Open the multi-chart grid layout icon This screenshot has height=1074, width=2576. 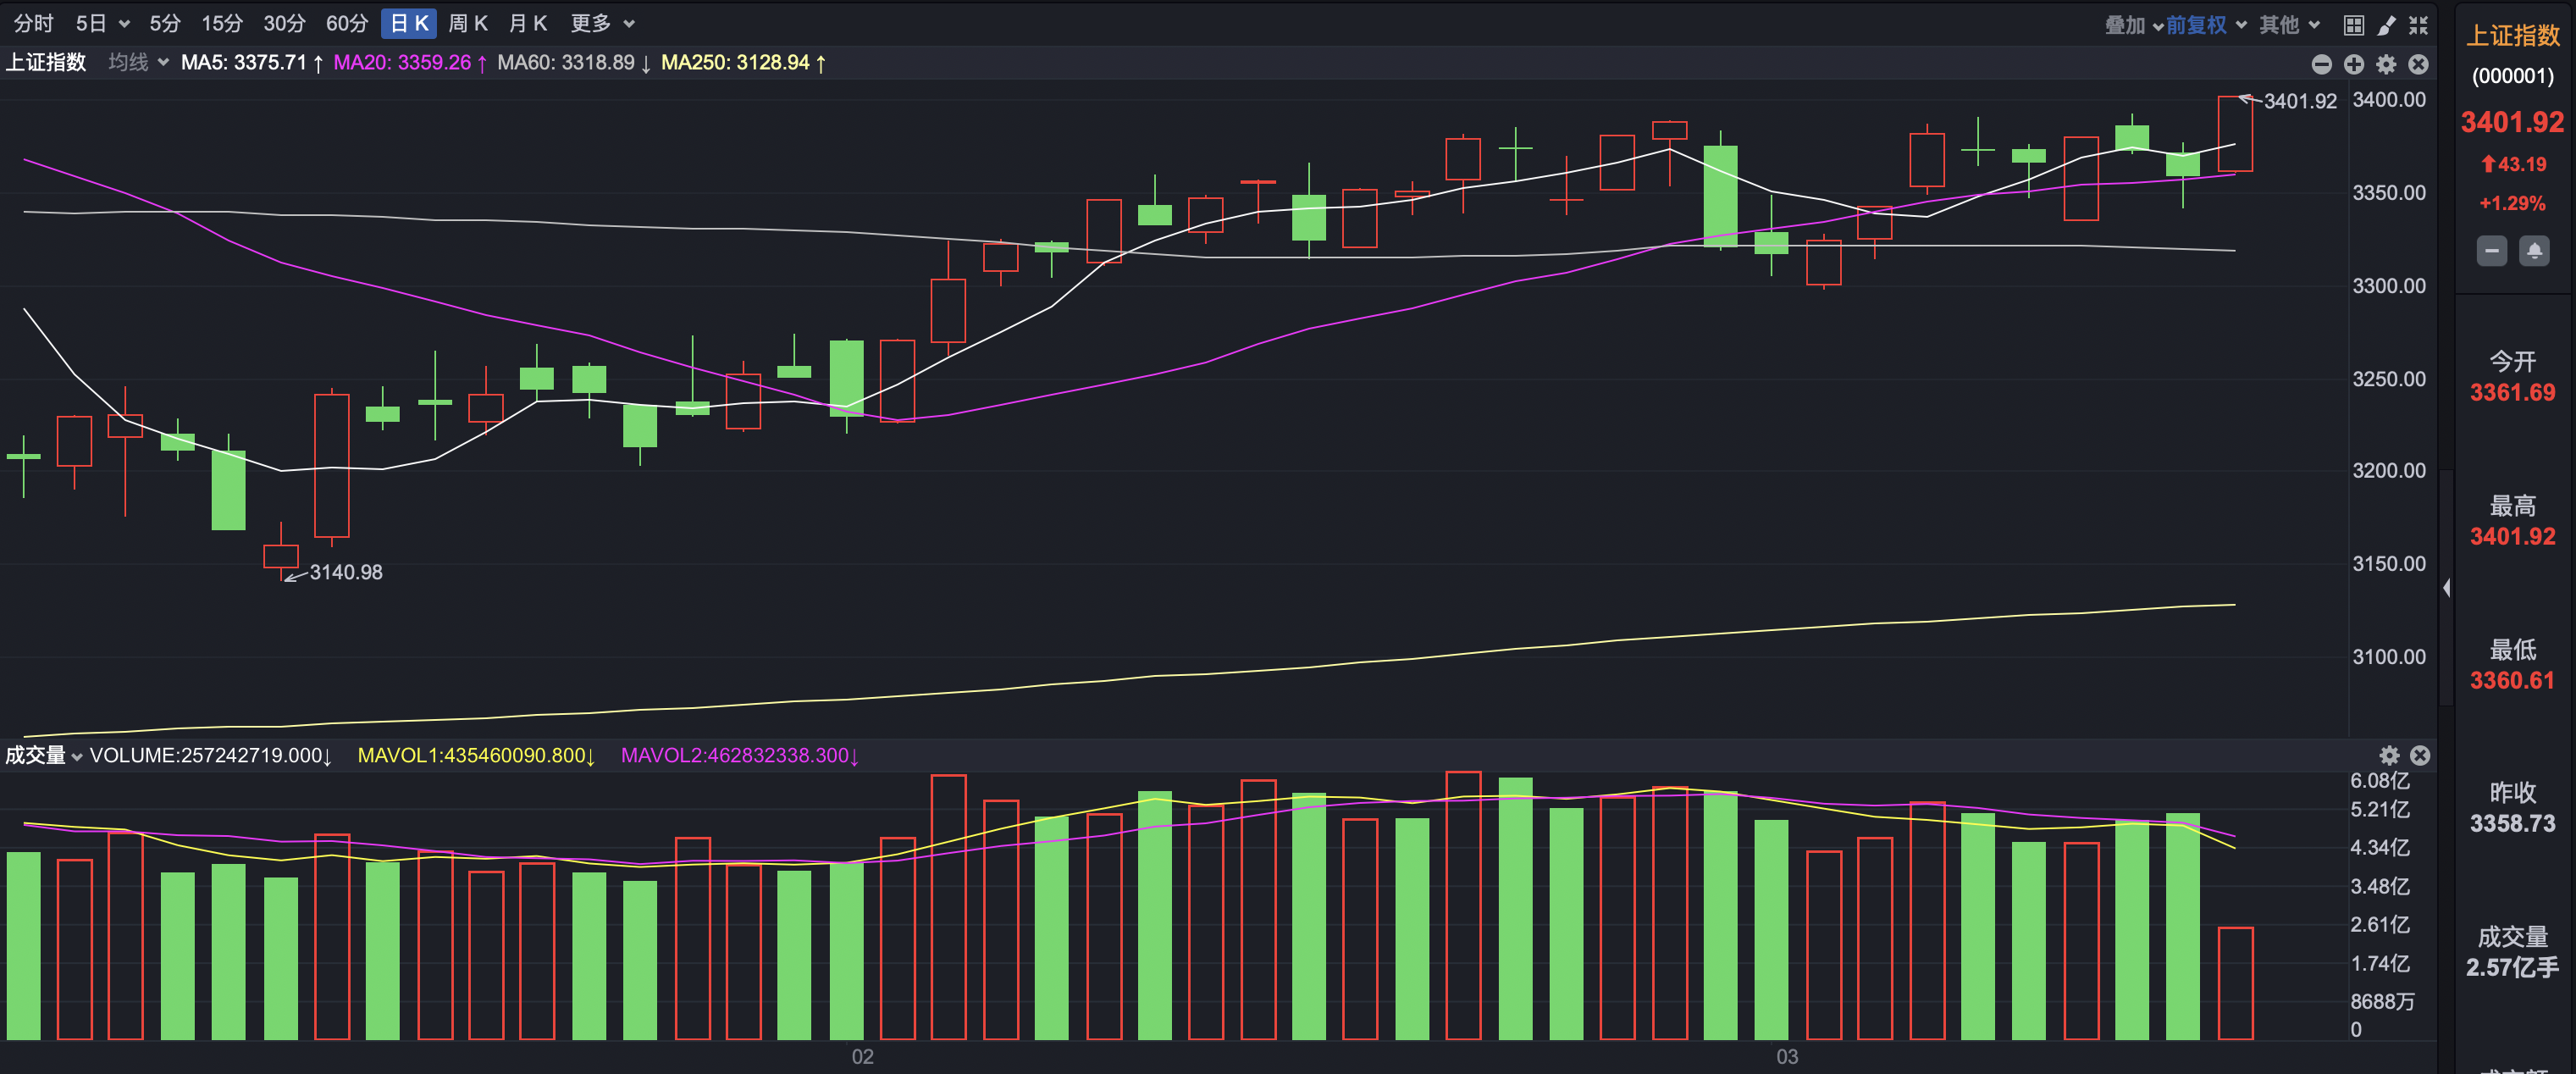coord(2354,25)
